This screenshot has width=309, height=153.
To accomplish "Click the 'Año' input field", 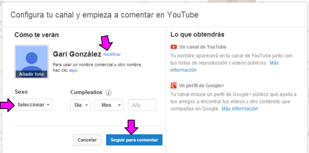I will pyautogui.click(x=142, y=105).
